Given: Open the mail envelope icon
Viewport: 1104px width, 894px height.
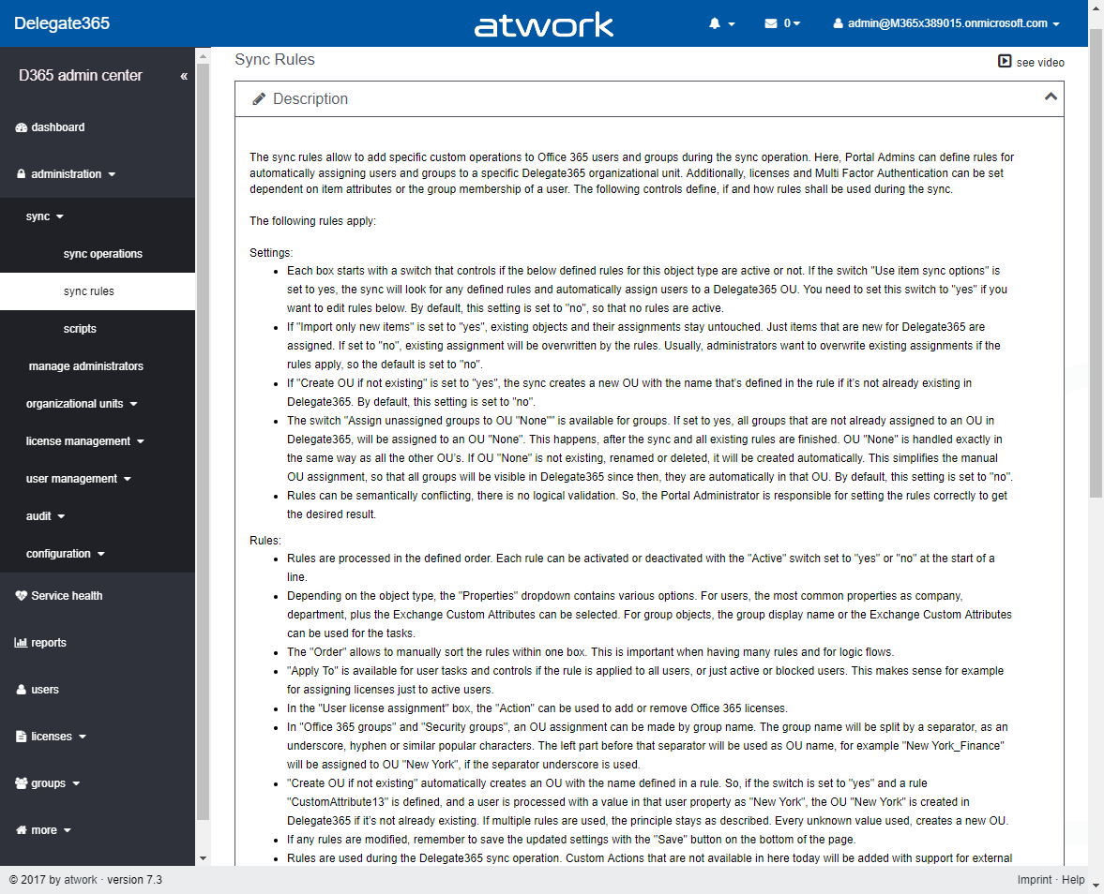Looking at the screenshot, I should click(x=771, y=24).
